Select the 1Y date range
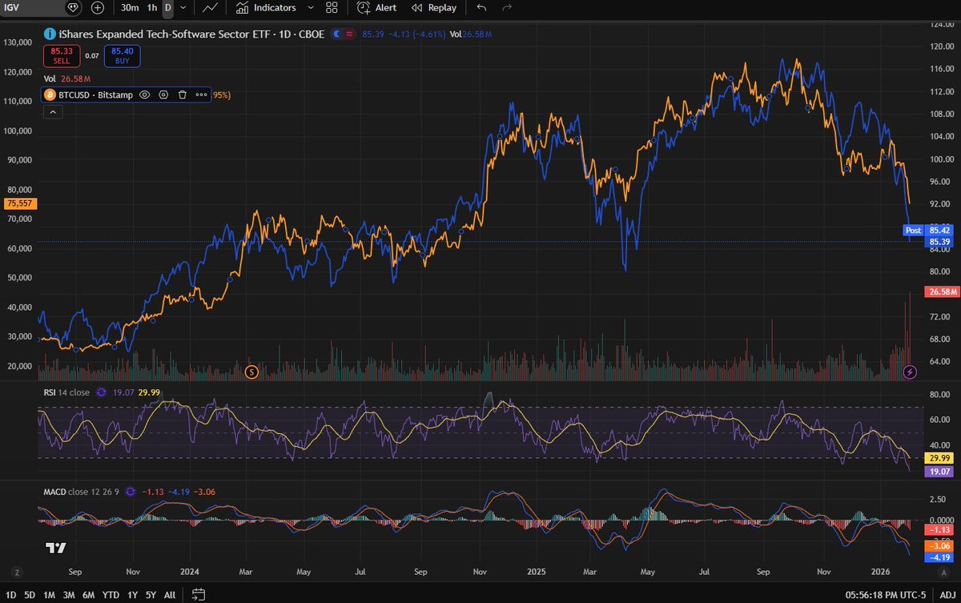 tap(132, 594)
